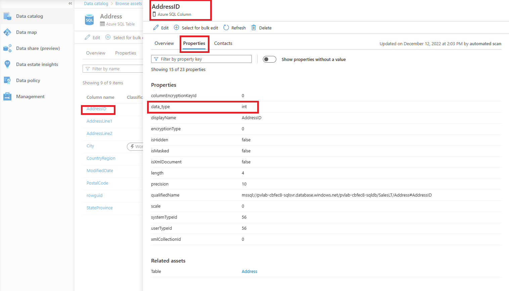Toggle Show properties without a value

(269, 59)
